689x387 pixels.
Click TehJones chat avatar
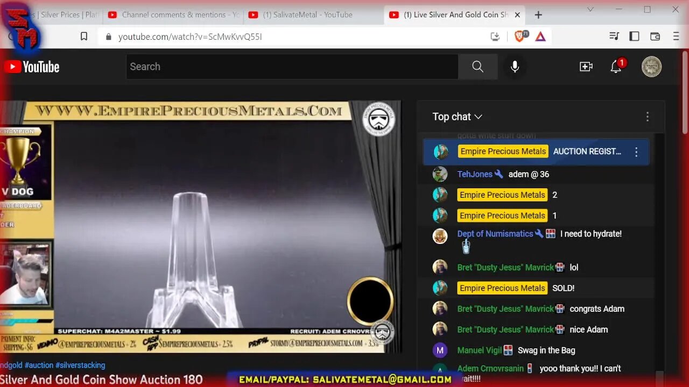click(440, 174)
